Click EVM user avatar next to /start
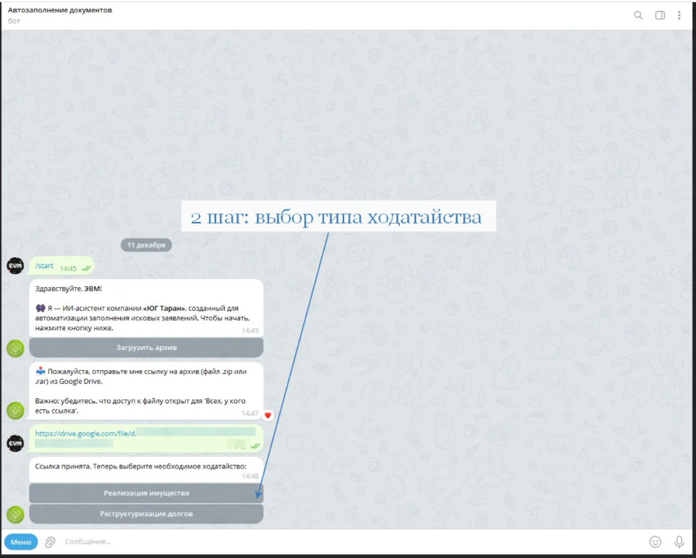 [15, 265]
